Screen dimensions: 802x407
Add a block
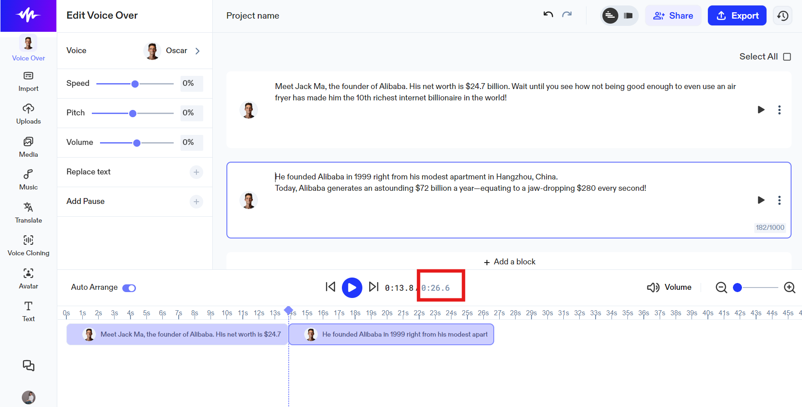tap(509, 262)
